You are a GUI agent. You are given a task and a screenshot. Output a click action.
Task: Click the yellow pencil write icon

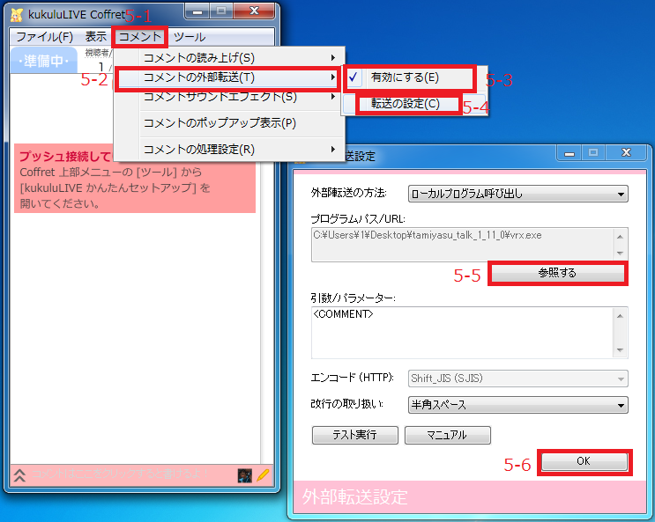(263, 475)
